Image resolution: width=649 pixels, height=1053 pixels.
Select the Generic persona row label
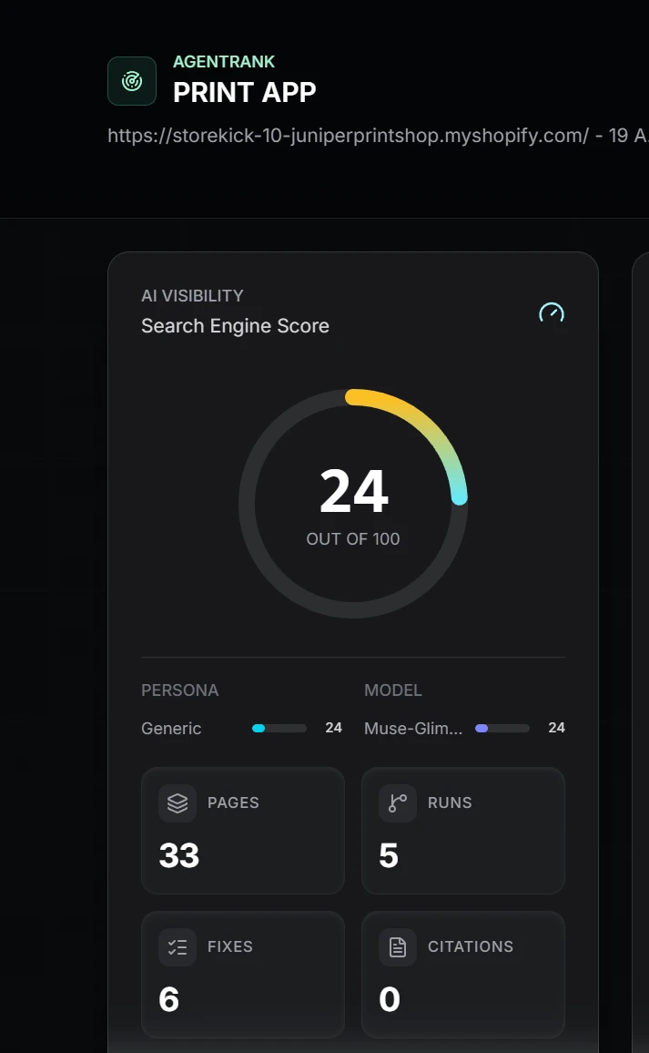pos(171,729)
